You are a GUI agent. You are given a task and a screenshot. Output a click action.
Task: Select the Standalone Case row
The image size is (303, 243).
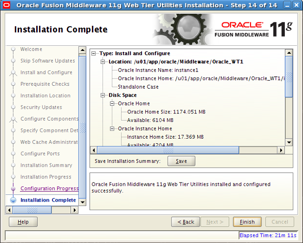(x=138, y=87)
